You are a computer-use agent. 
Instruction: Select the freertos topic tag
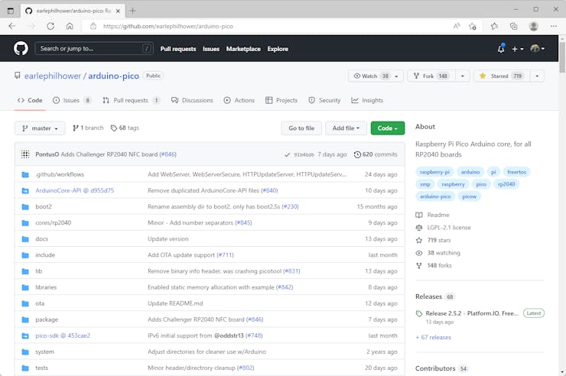(x=517, y=172)
